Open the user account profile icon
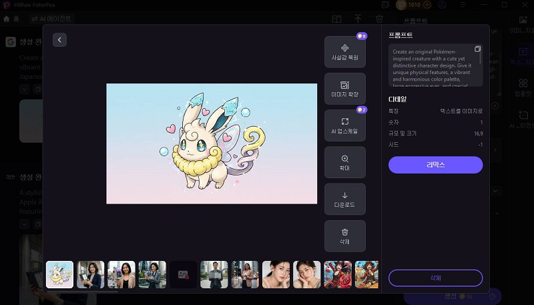 pyautogui.click(x=442, y=5)
